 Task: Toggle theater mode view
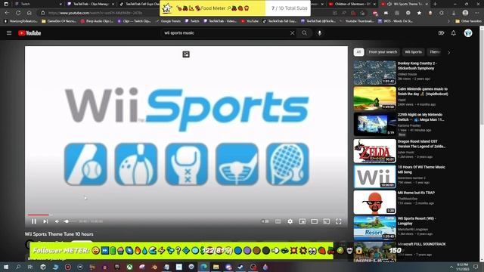315,221
